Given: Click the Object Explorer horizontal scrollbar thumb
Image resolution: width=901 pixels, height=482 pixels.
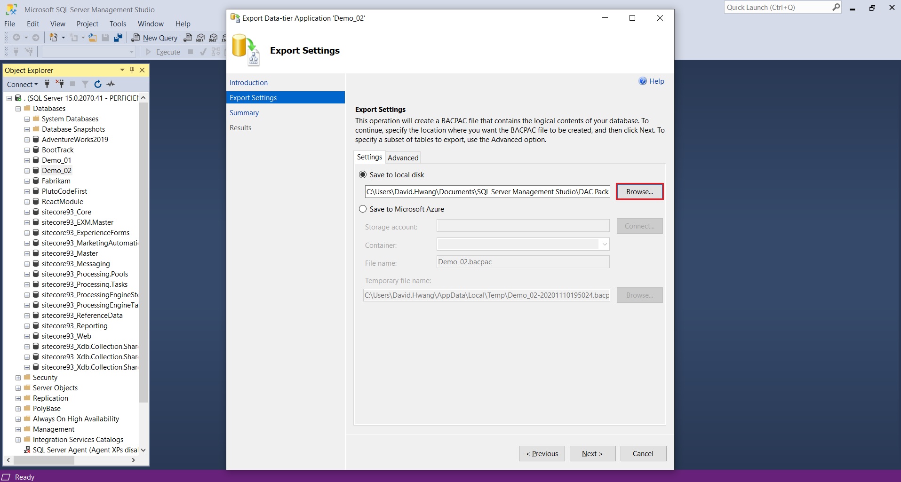Looking at the screenshot, I should point(44,460).
